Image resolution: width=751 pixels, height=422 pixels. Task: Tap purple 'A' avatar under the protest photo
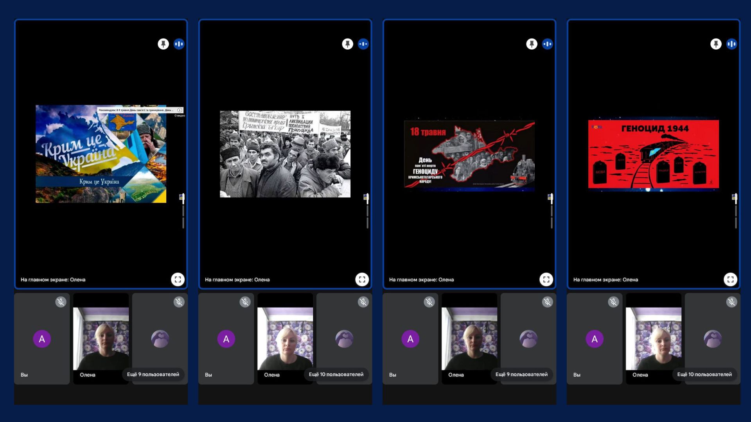[226, 339]
